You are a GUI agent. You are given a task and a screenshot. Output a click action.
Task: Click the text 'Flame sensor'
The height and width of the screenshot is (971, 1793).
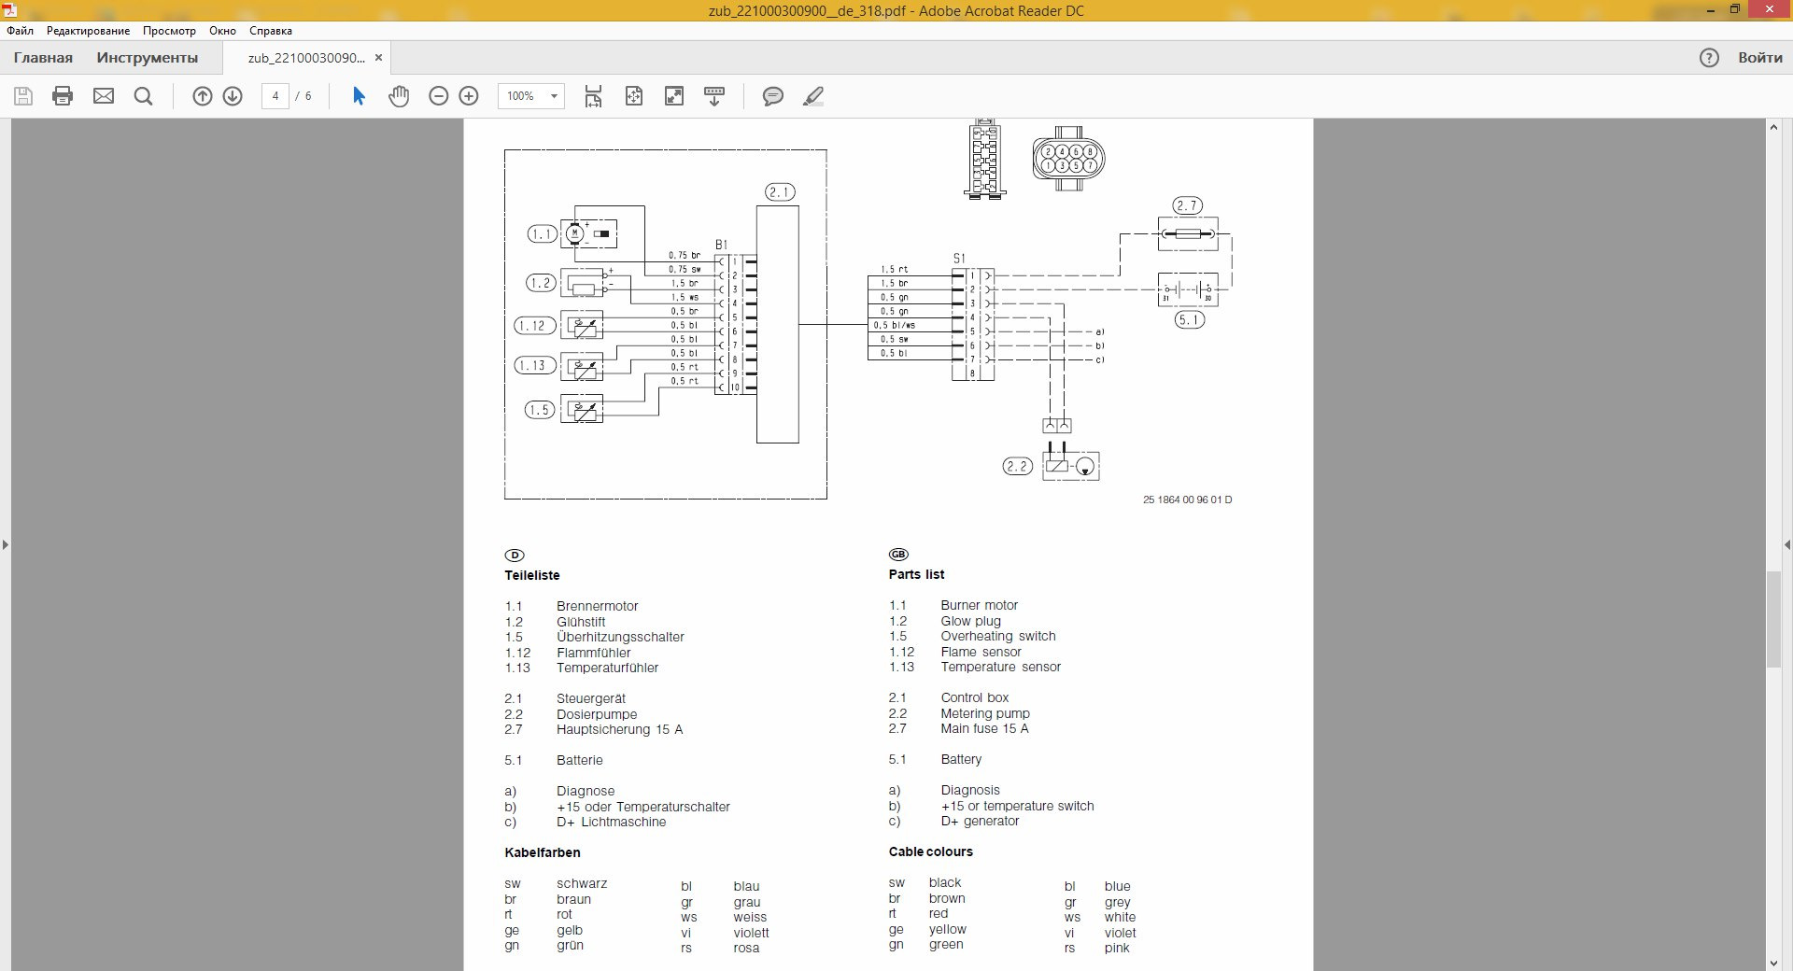click(981, 652)
